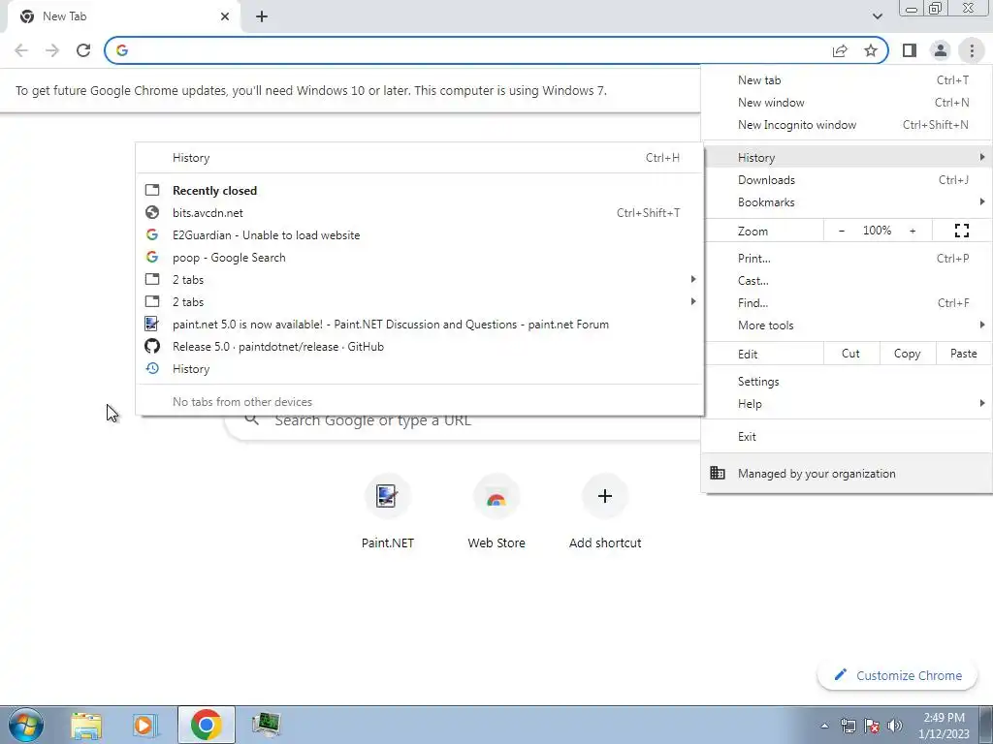
Task: Click the three-dot Chrome menu icon
Action: [972, 50]
